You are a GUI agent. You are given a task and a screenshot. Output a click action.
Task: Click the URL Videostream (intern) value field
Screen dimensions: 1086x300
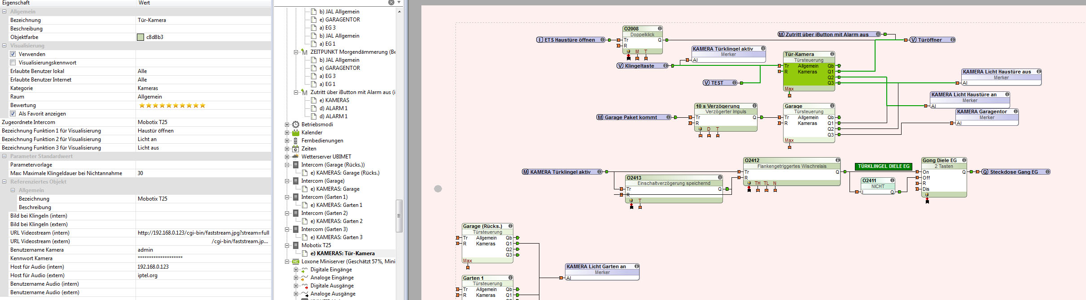click(203, 233)
